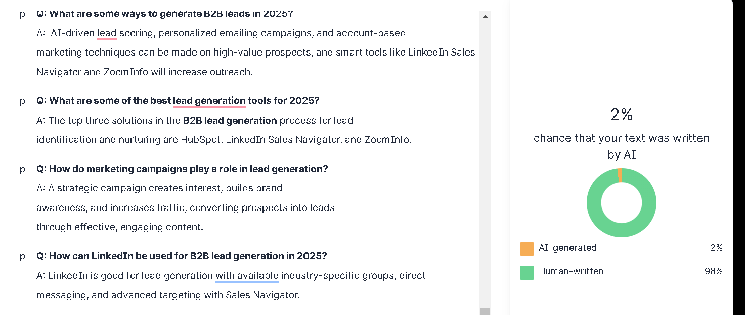
Task: Click the large 2% result heading
Action: coord(621,115)
